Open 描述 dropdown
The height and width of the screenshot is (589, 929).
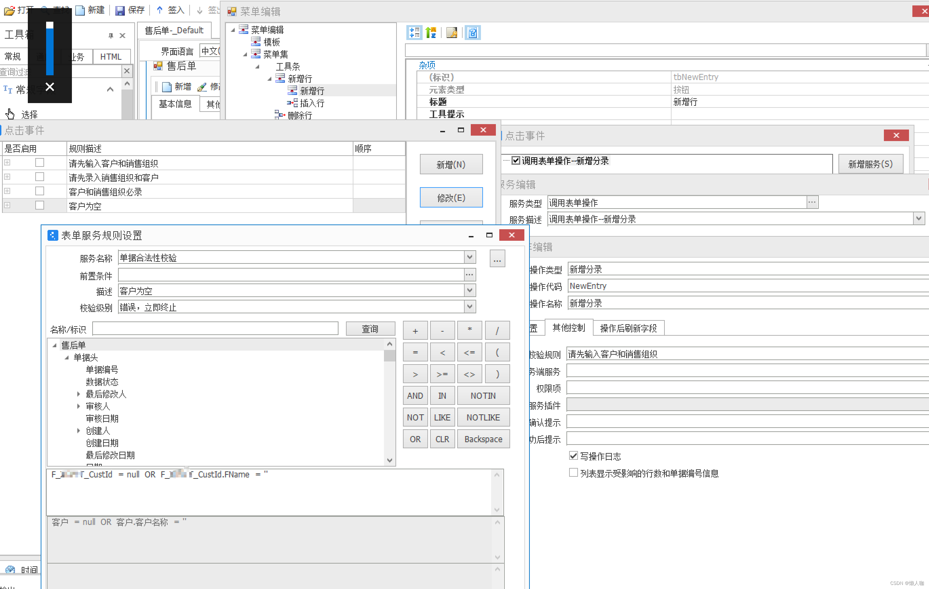coord(469,290)
